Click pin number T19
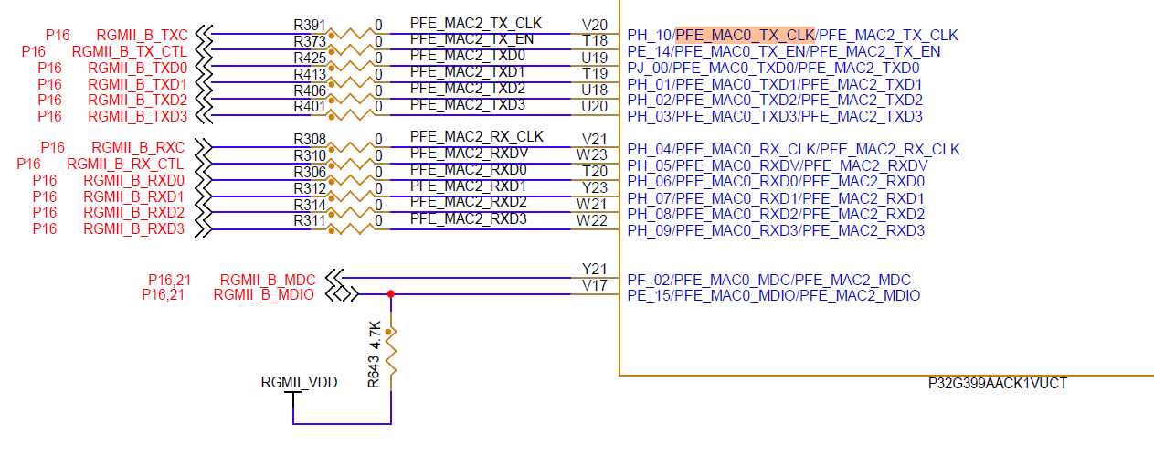Image resolution: width=1154 pixels, height=467 pixels. [594, 73]
